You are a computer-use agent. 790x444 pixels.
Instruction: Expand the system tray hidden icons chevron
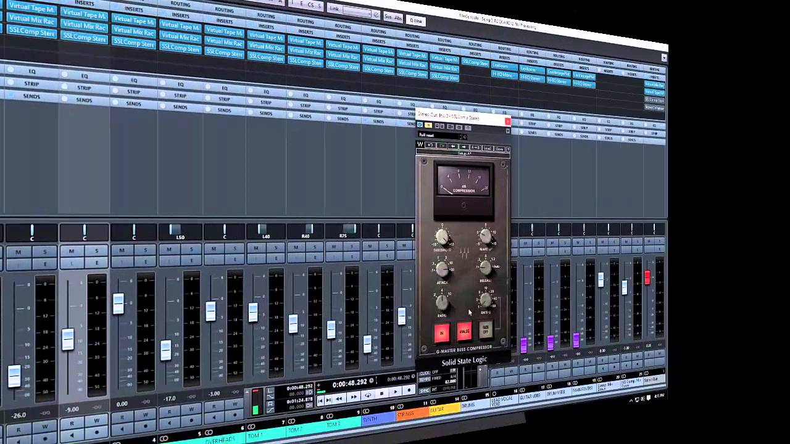pos(631,400)
